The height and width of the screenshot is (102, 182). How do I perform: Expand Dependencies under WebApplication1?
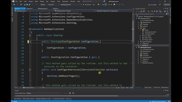pos(138,22)
